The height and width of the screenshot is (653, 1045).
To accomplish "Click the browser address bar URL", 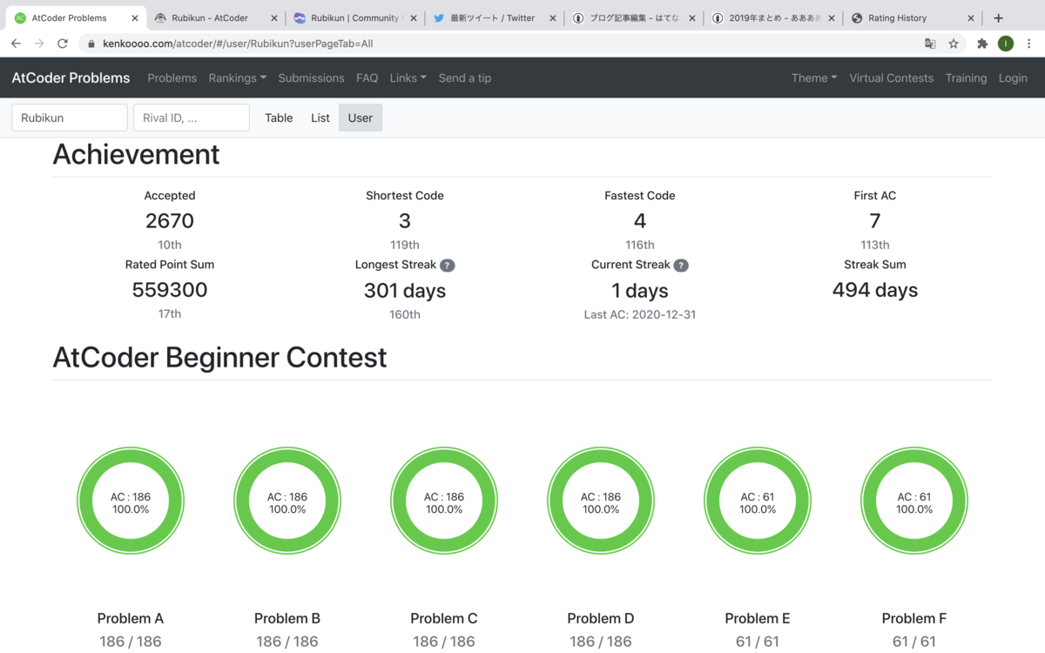I will [x=239, y=44].
